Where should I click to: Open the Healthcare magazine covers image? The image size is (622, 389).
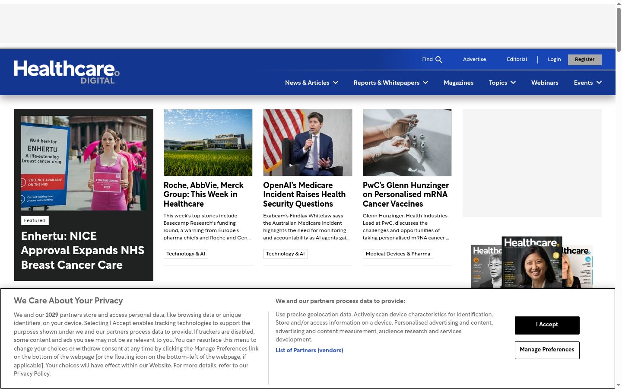point(532,262)
